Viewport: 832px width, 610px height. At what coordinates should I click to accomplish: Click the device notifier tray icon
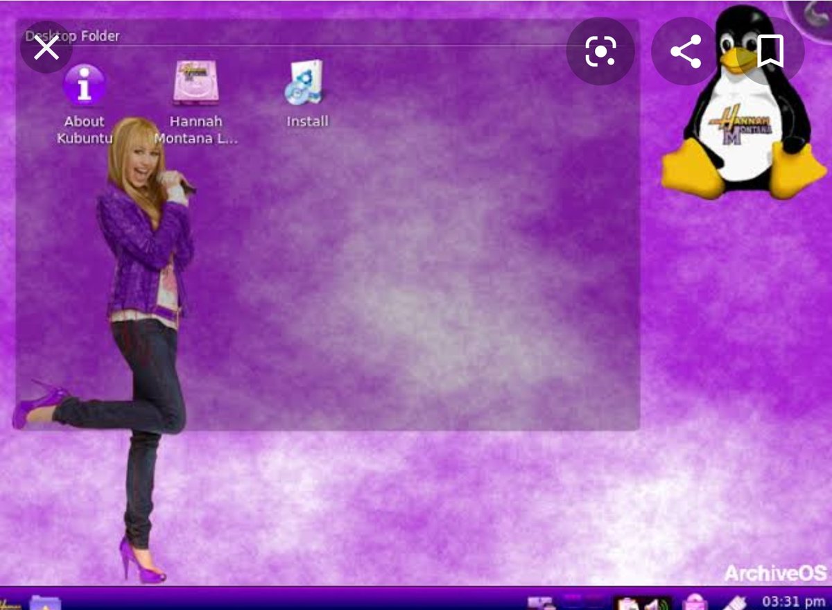541,602
